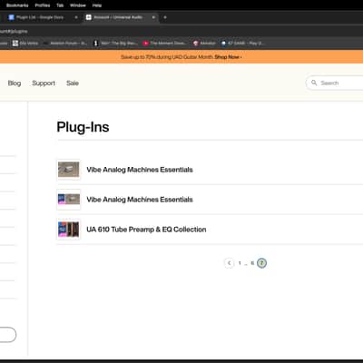Open UA 610 Tube Preamp & EQ Collection

tap(146, 230)
